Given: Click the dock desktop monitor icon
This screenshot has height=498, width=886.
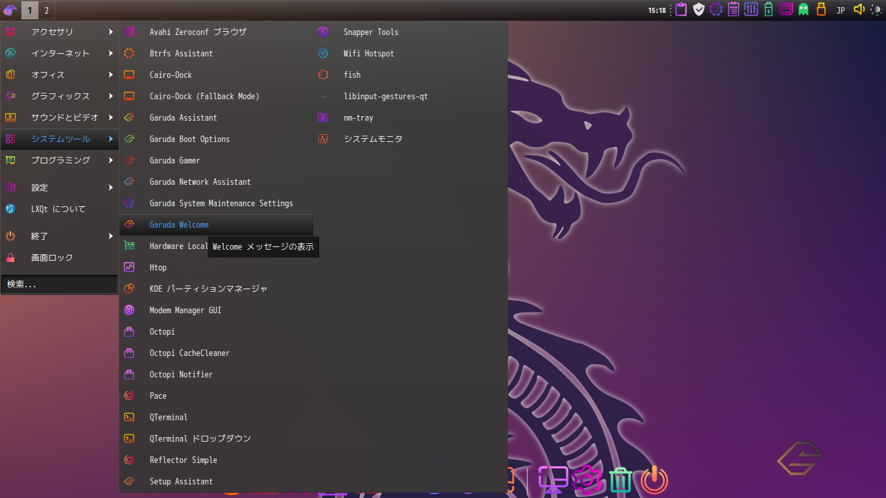Looking at the screenshot, I should pyautogui.click(x=553, y=480).
